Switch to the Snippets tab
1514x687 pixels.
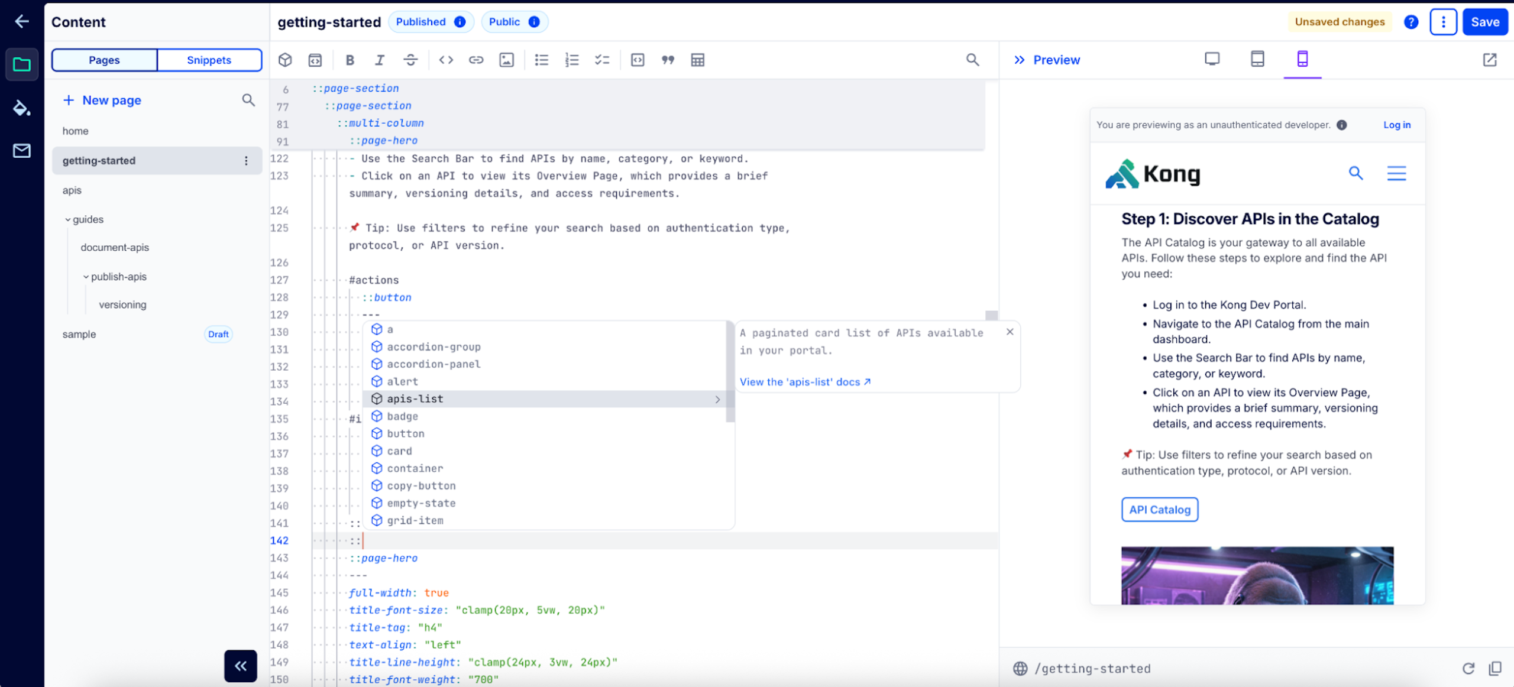click(x=209, y=60)
